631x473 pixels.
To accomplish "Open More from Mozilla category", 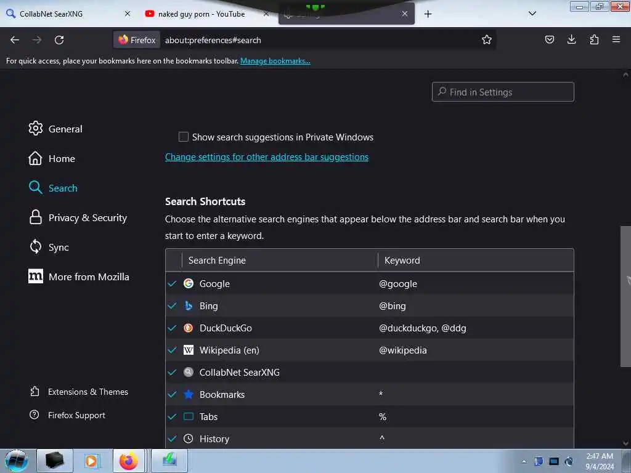I will pyautogui.click(x=79, y=277).
